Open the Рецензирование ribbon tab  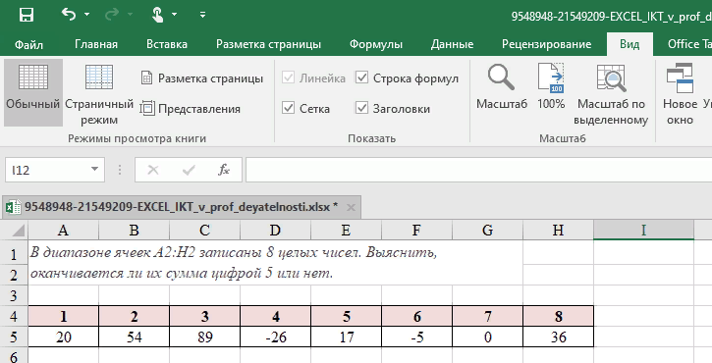547,44
